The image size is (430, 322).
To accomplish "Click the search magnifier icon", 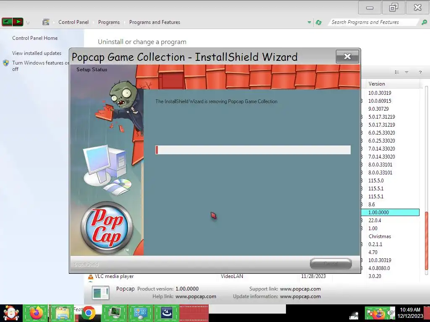I will 424,22.
